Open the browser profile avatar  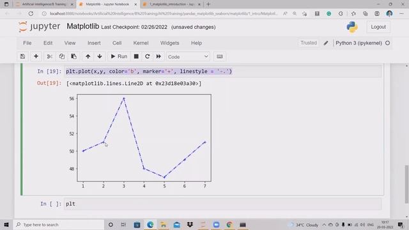tap(389, 13)
